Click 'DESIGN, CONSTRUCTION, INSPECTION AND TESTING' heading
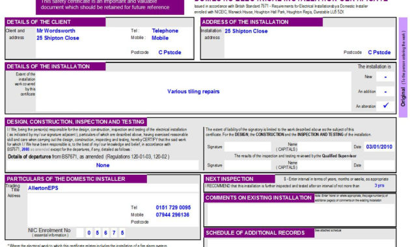This screenshot has height=247, width=410. click(75, 122)
